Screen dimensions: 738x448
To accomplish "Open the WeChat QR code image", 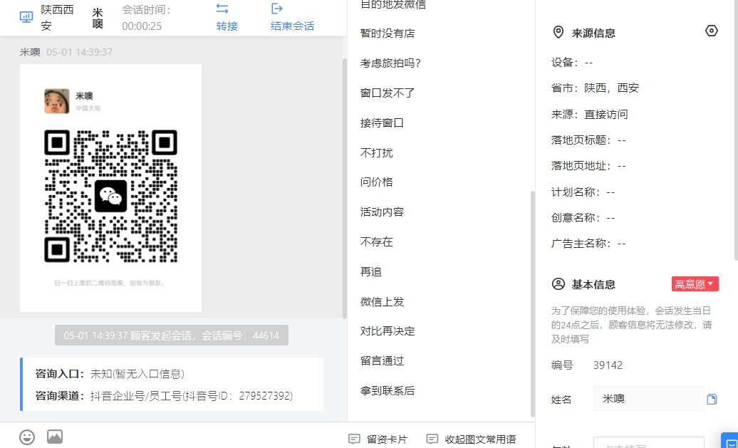I will [x=110, y=188].
